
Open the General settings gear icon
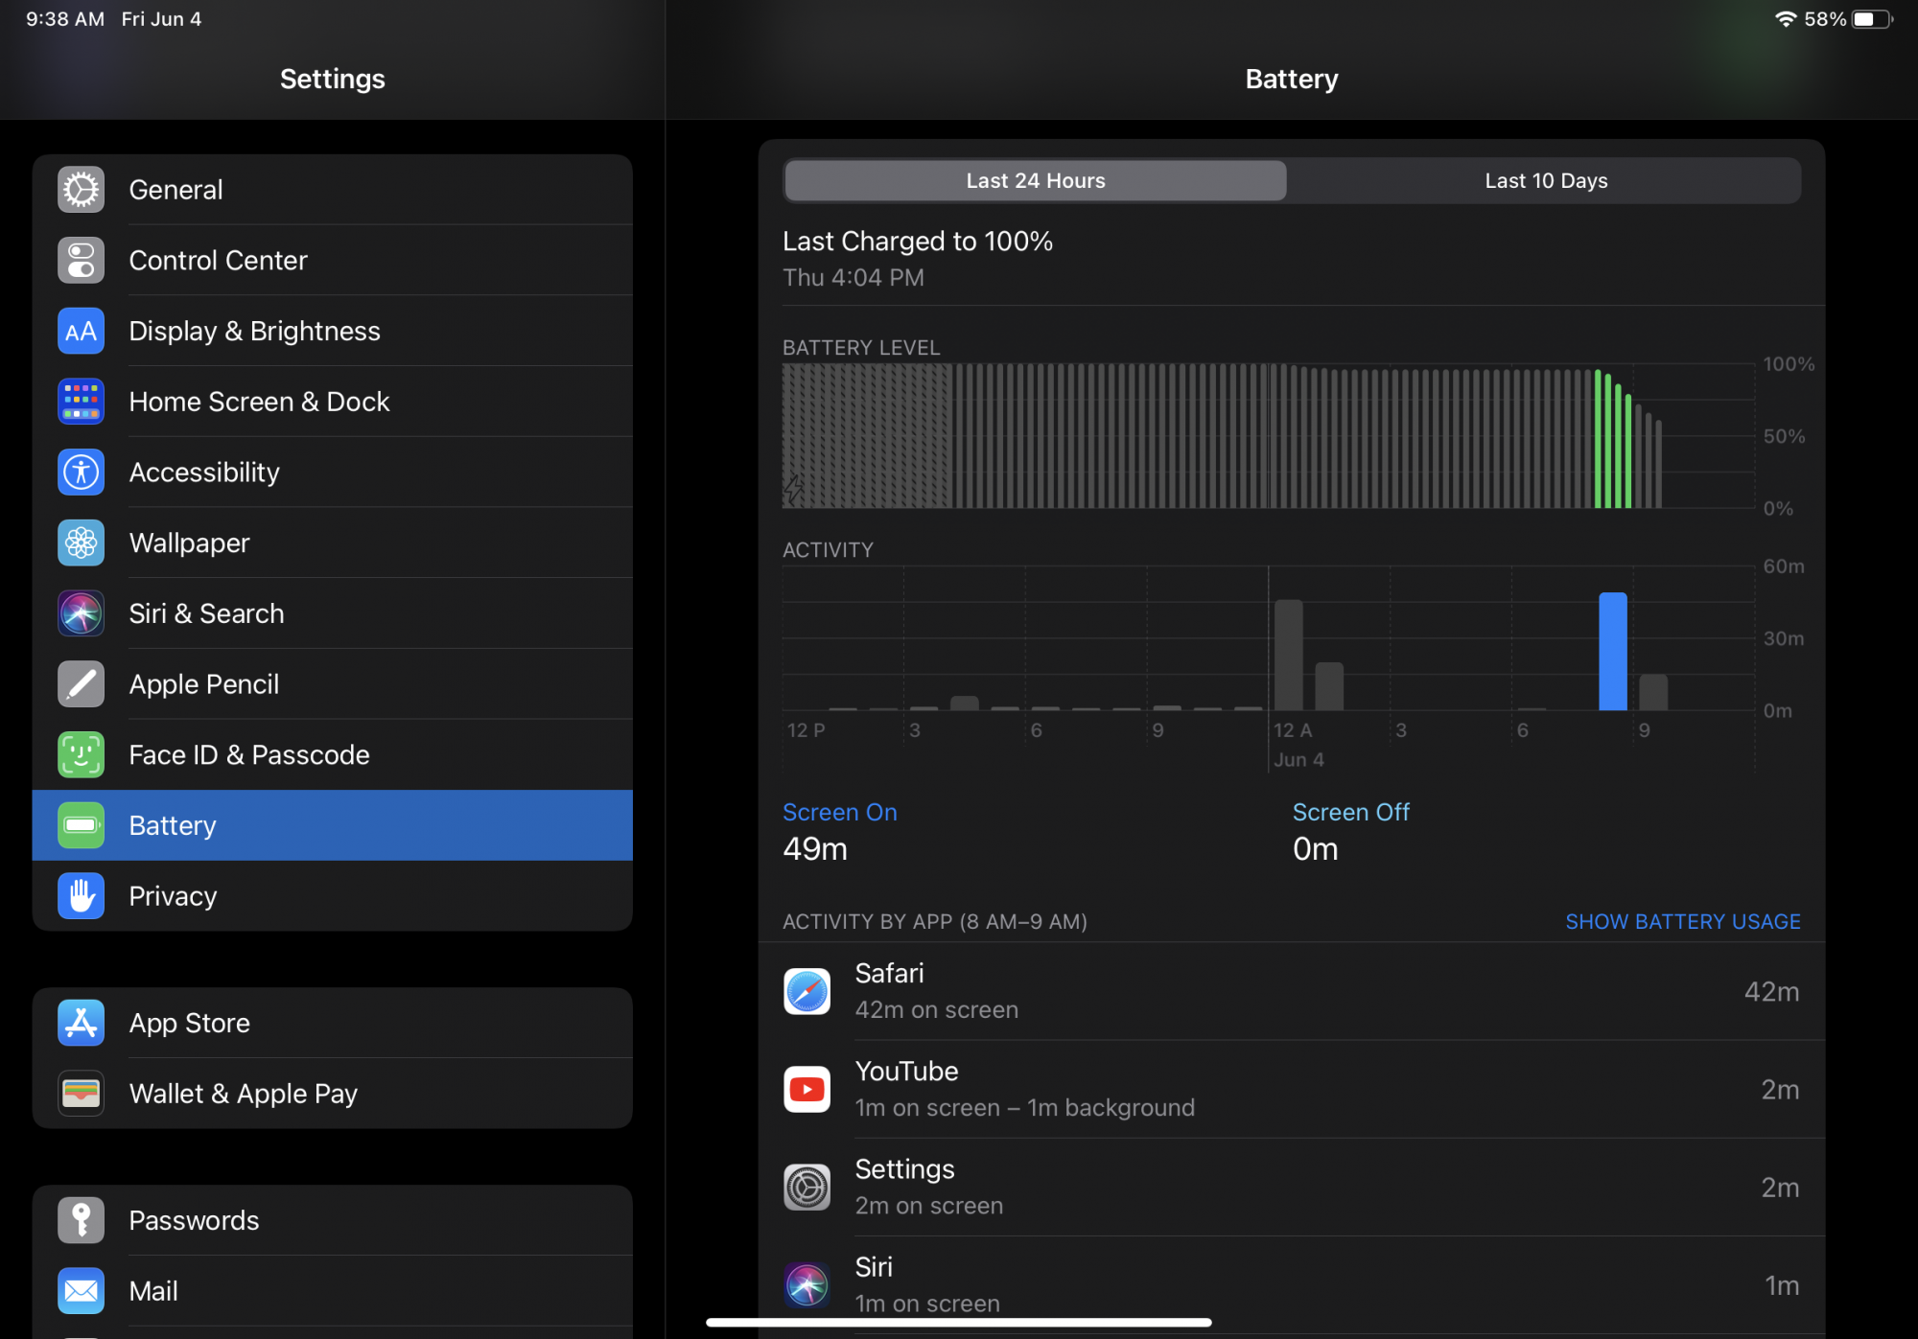click(81, 190)
